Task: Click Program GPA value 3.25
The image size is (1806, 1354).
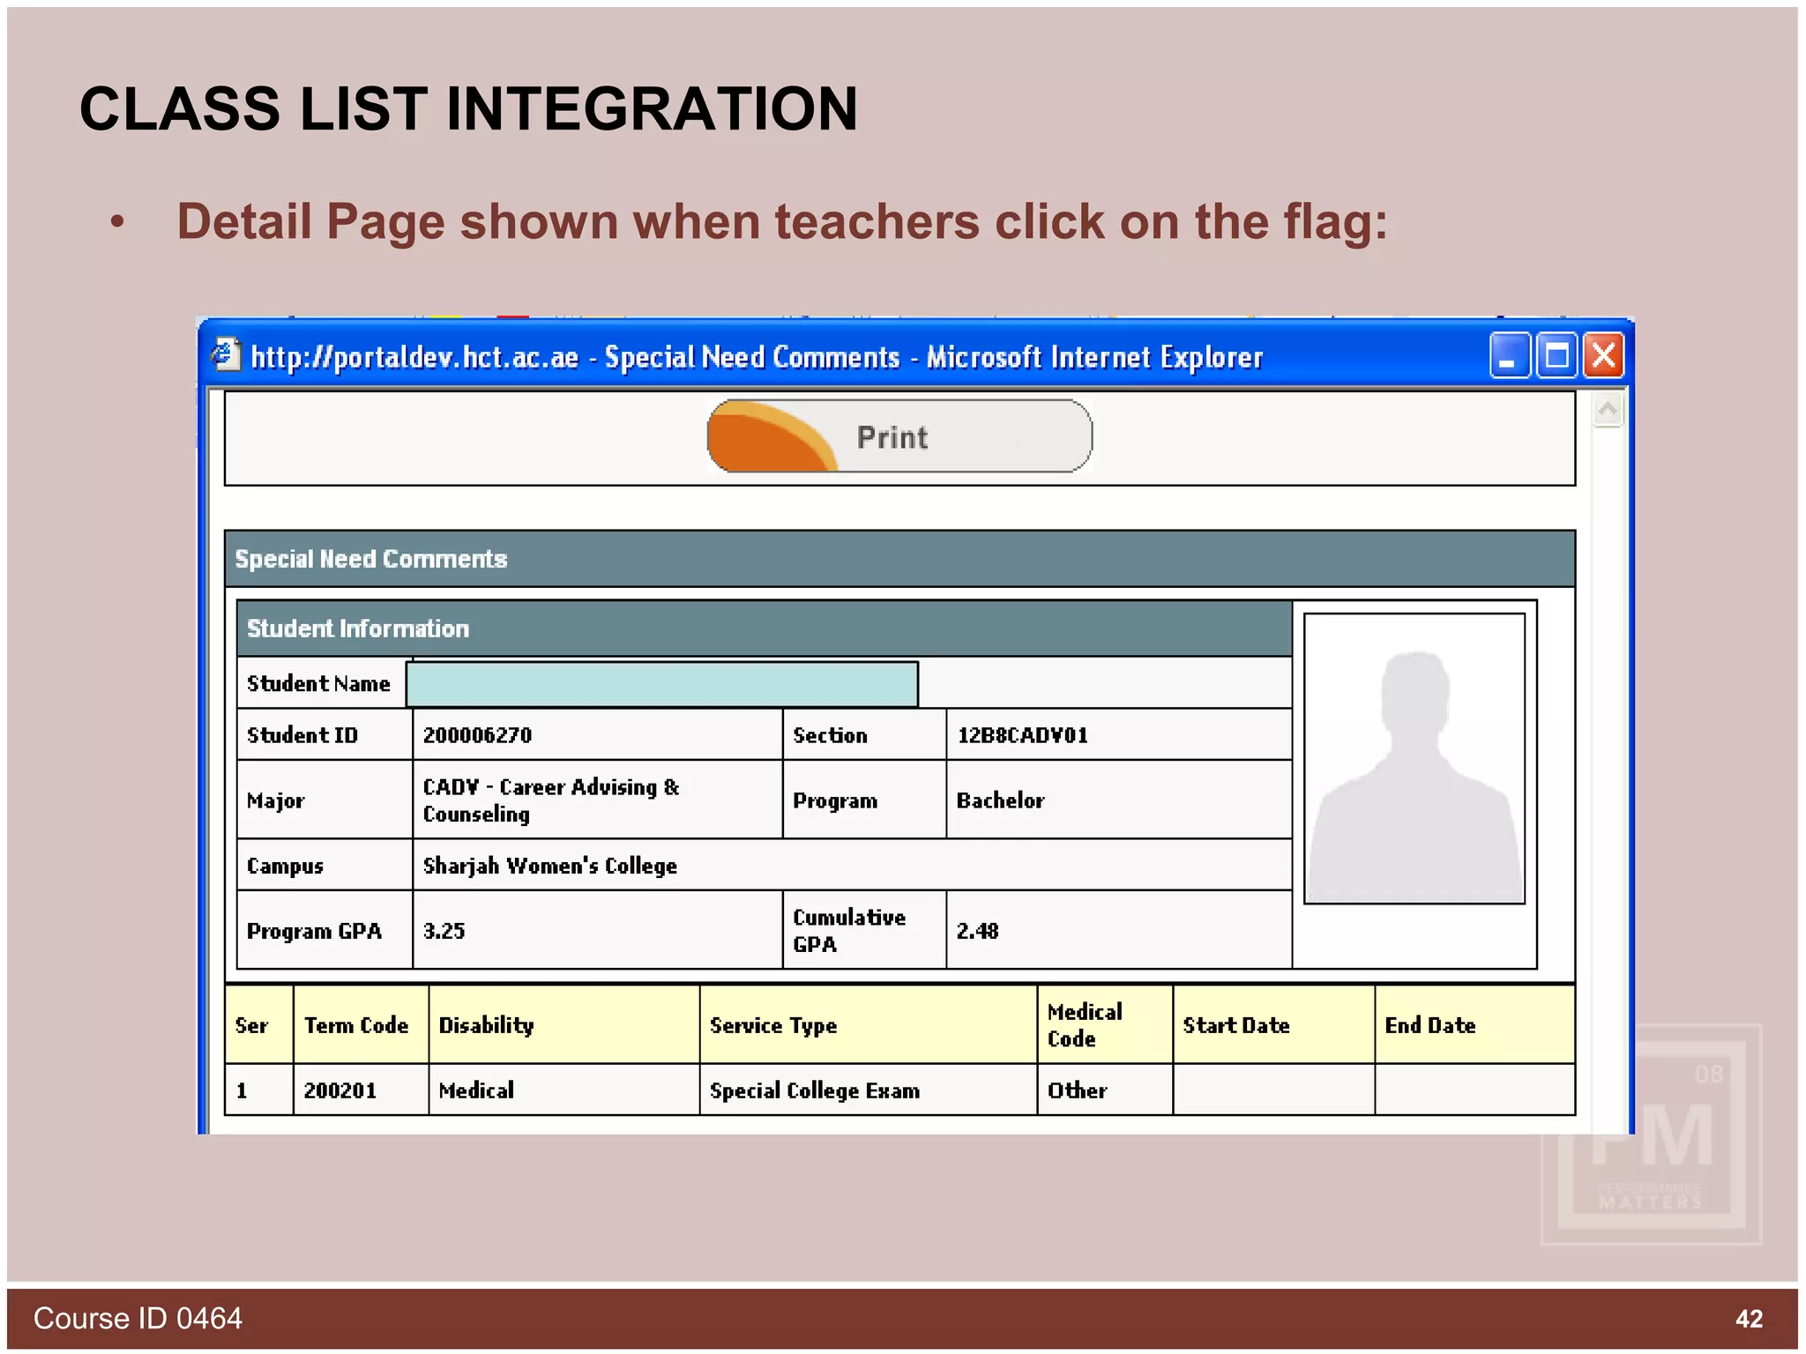Action: pyautogui.click(x=444, y=931)
